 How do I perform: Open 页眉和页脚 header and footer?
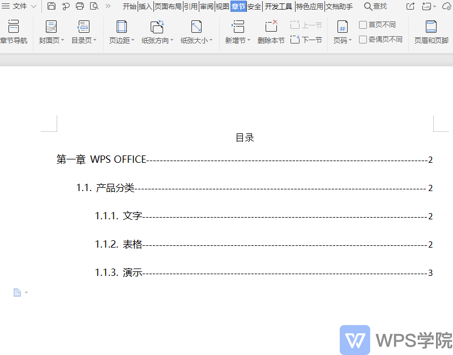pyautogui.click(x=431, y=32)
